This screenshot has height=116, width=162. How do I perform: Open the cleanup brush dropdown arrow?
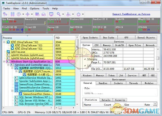point(73,14)
